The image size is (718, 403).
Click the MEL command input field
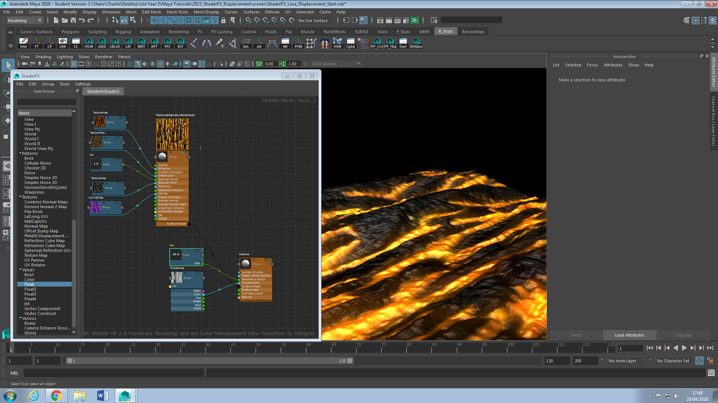[112, 373]
